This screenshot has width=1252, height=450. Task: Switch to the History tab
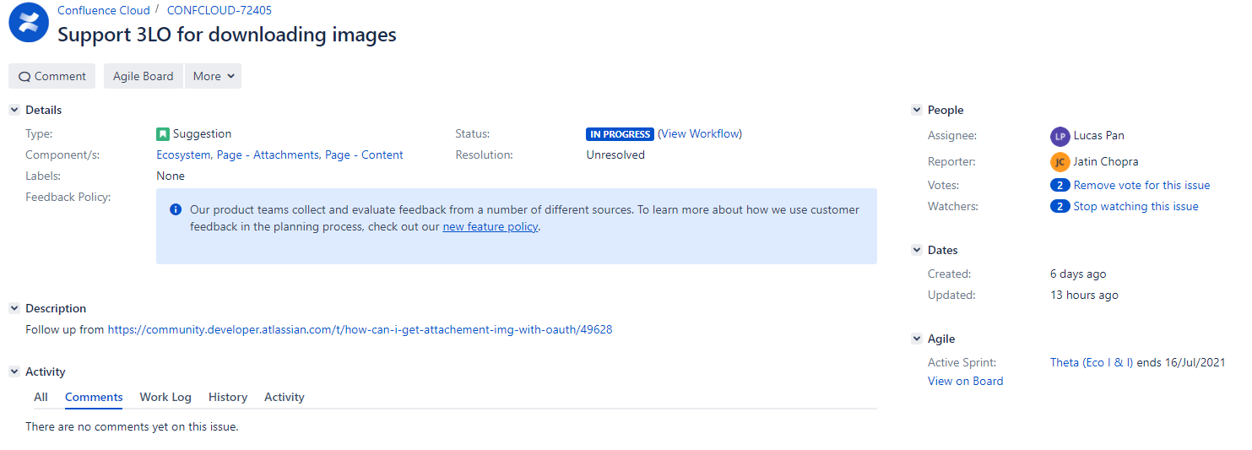click(228, 397)
